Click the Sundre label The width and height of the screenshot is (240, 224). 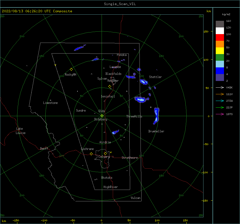click(x=81, y=111)
